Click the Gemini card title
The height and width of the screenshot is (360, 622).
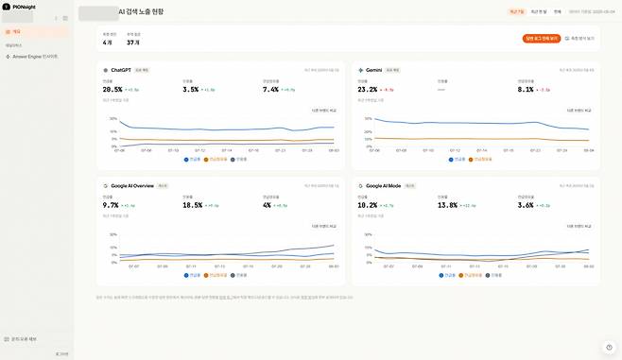(373, 70)
